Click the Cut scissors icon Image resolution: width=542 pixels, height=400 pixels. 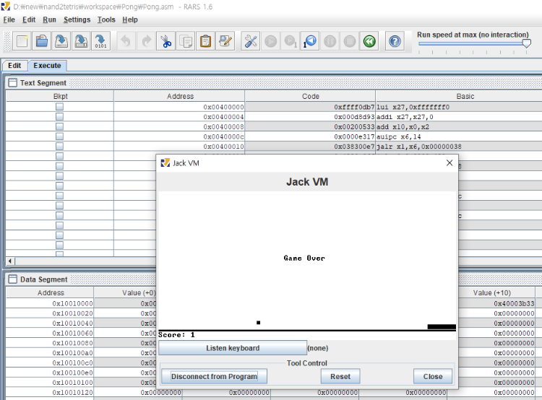165,41
